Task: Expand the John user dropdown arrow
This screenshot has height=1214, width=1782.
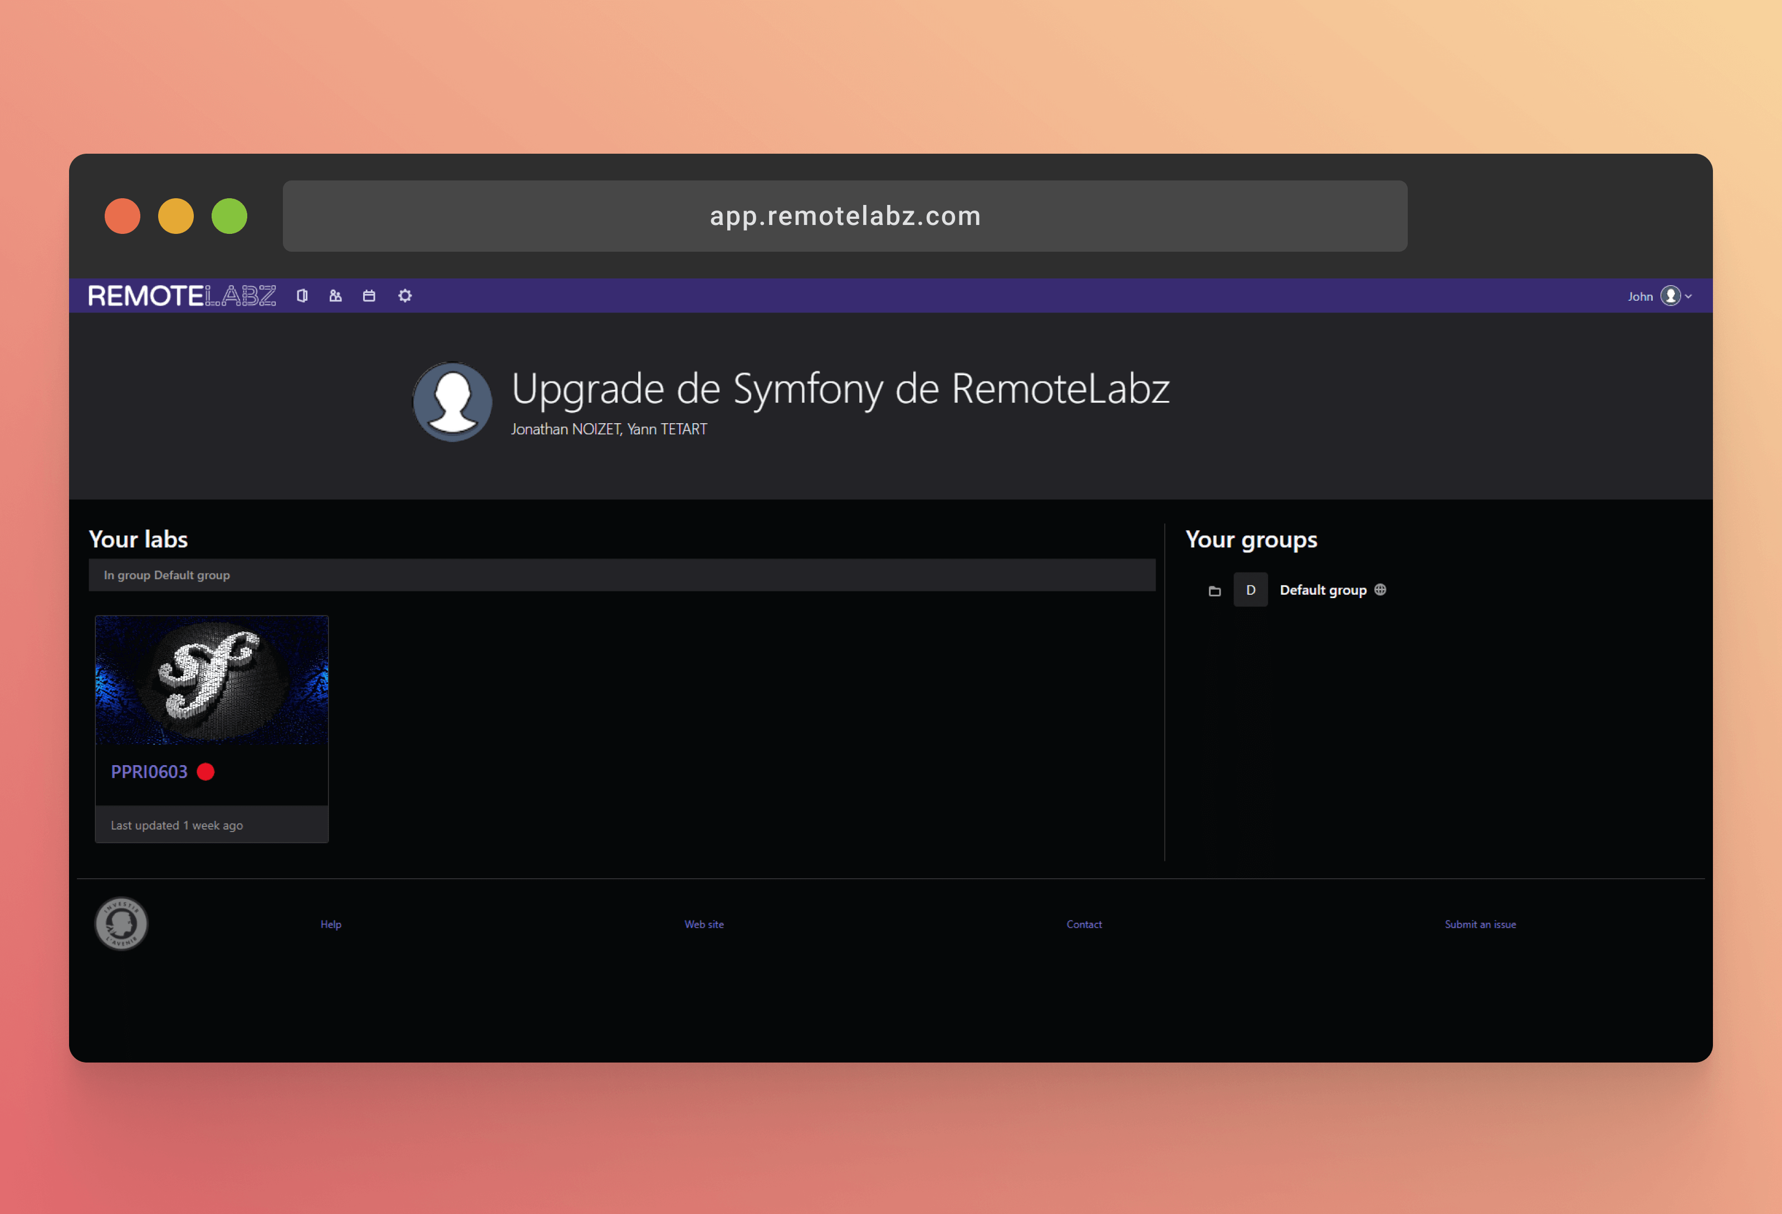Action: [1688, 297]
